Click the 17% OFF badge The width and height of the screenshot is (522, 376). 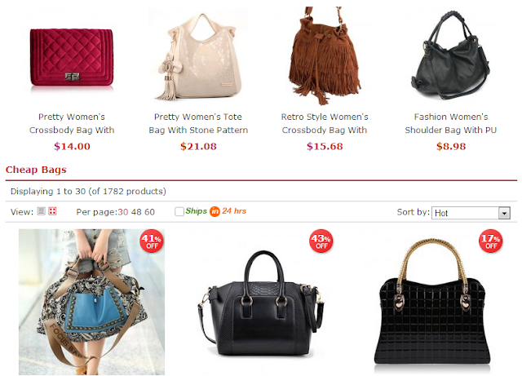pos(491,241)
